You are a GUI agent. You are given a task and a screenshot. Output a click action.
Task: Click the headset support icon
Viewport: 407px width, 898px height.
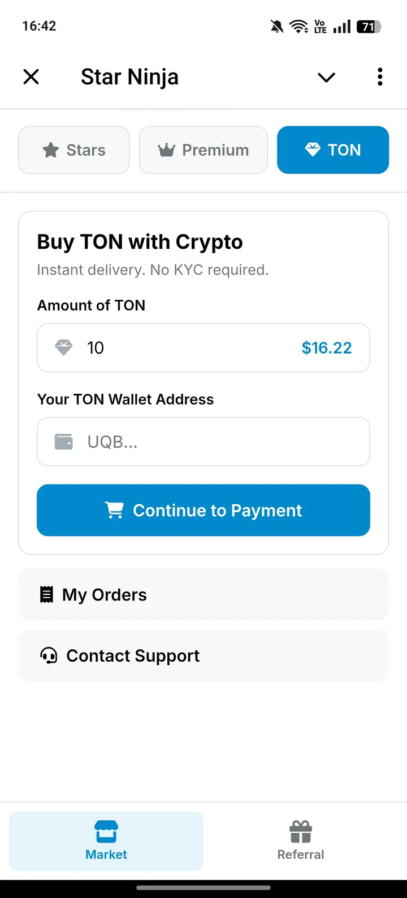click(x=49, y=656)
